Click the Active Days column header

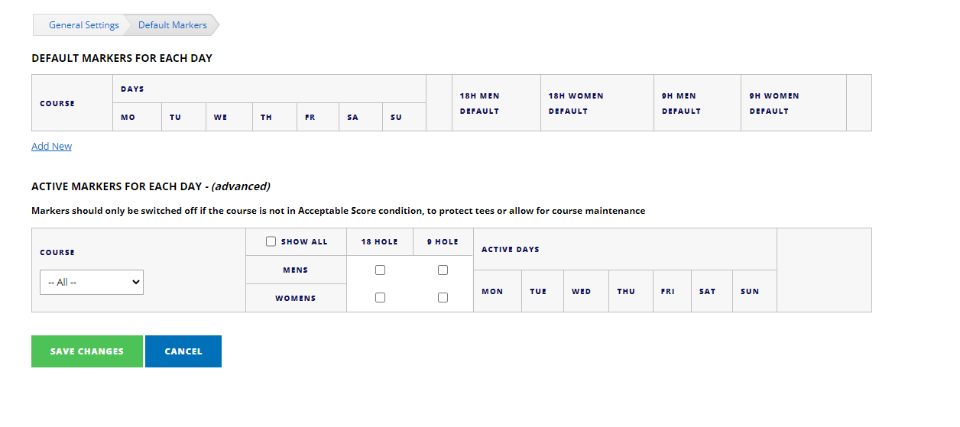tap(511, 249)
